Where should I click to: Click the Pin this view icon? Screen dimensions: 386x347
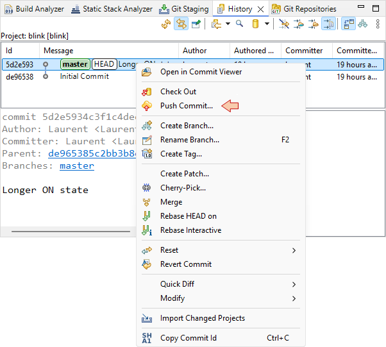196,24
